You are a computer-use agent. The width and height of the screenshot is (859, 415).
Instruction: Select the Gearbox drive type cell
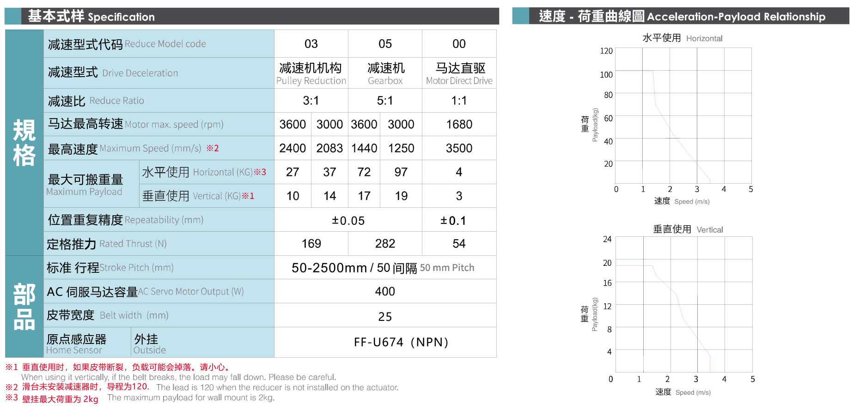click(x=385, y=73)
